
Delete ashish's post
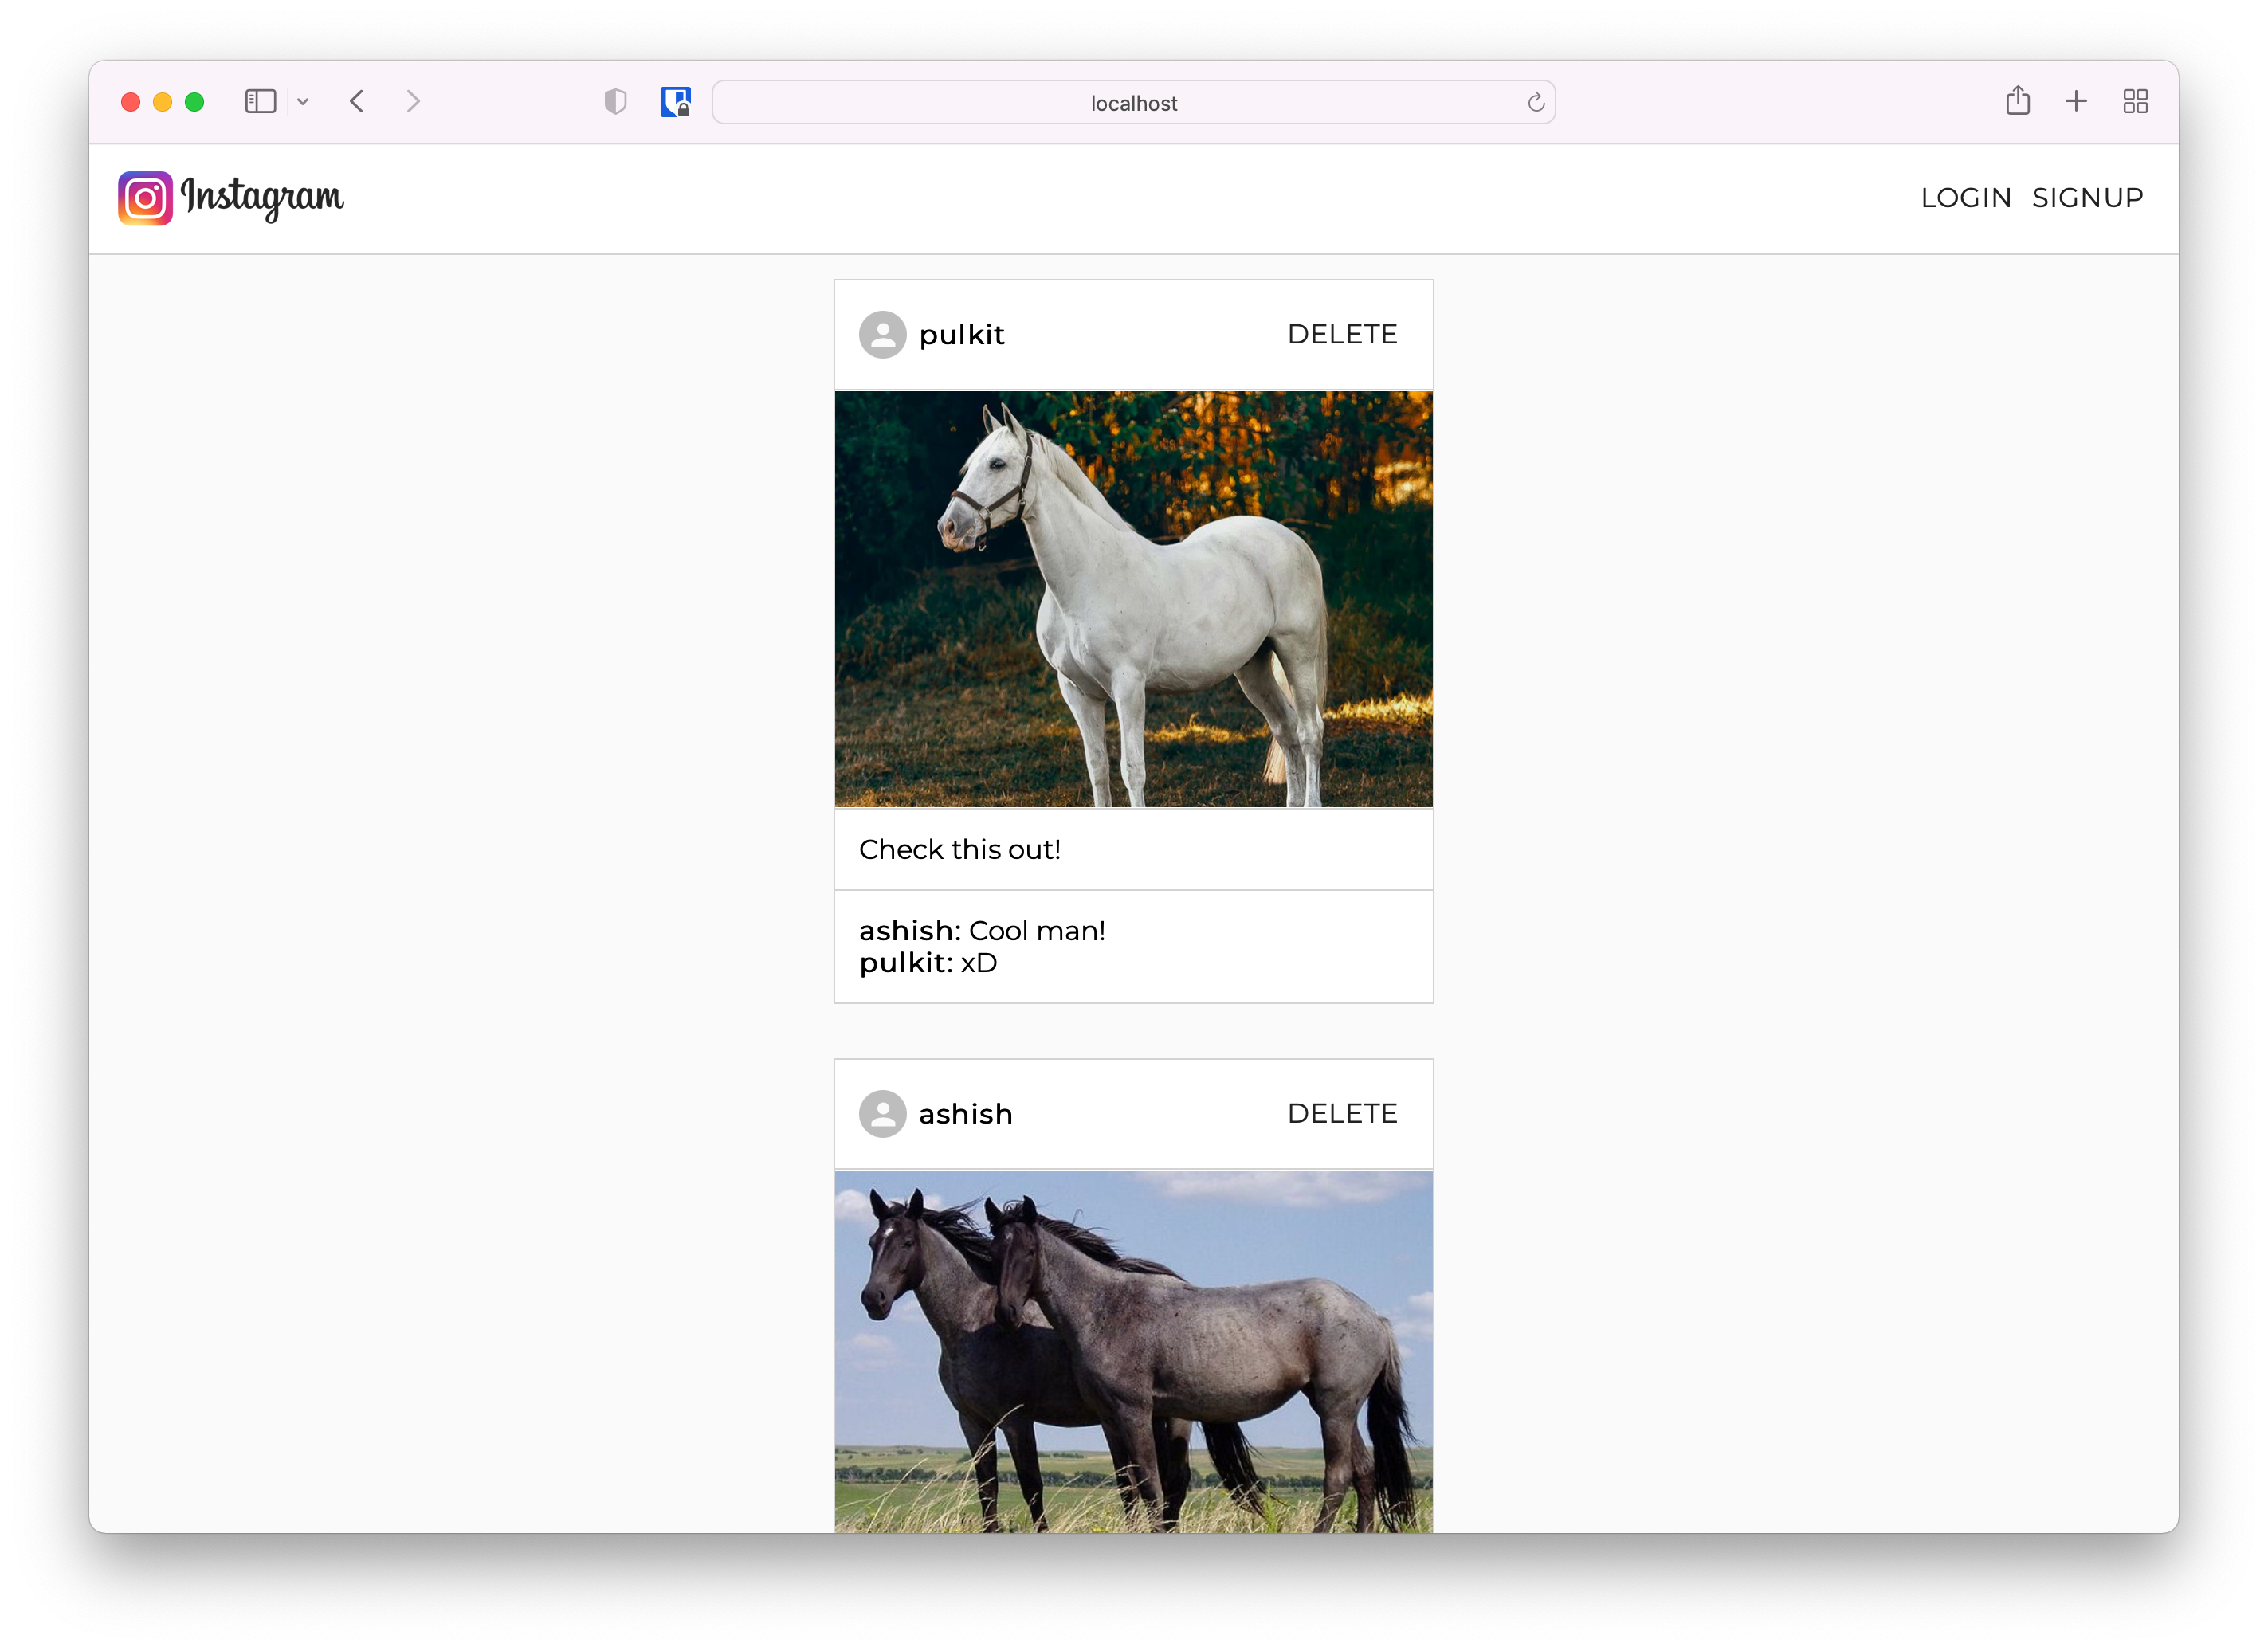coord(1342,1113)
